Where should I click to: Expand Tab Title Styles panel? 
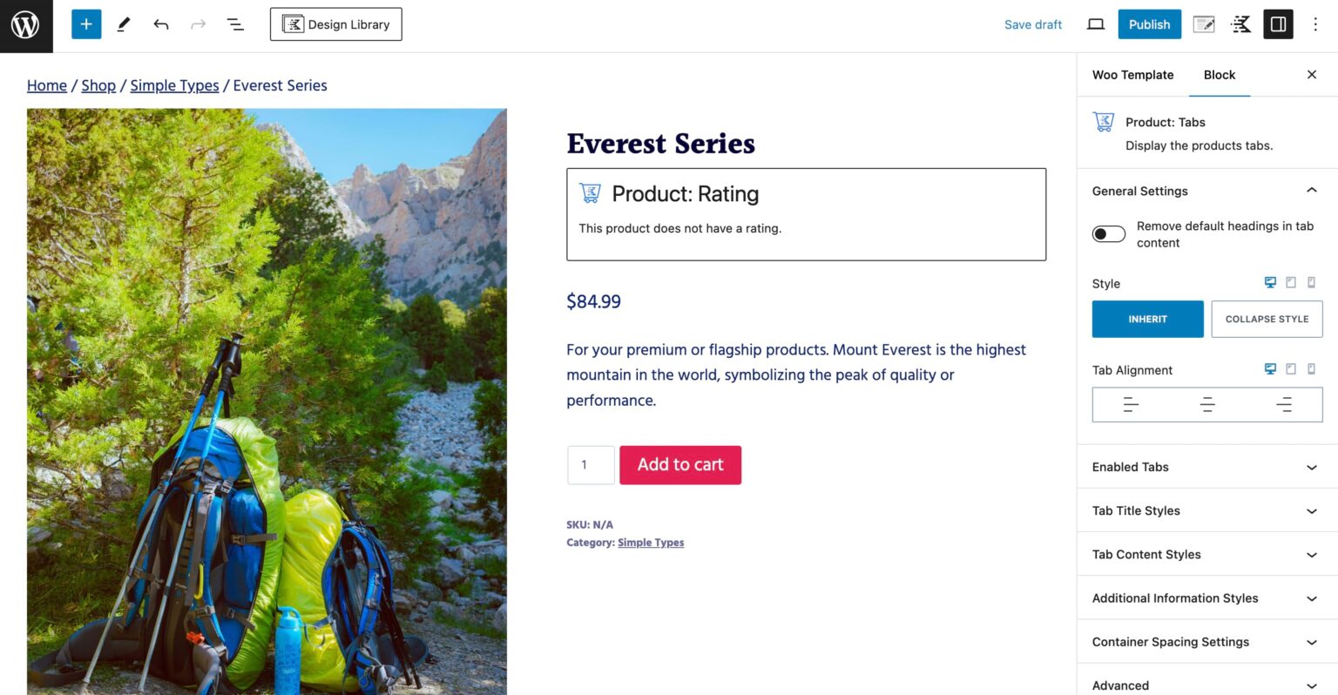(x=1206, y=510)
